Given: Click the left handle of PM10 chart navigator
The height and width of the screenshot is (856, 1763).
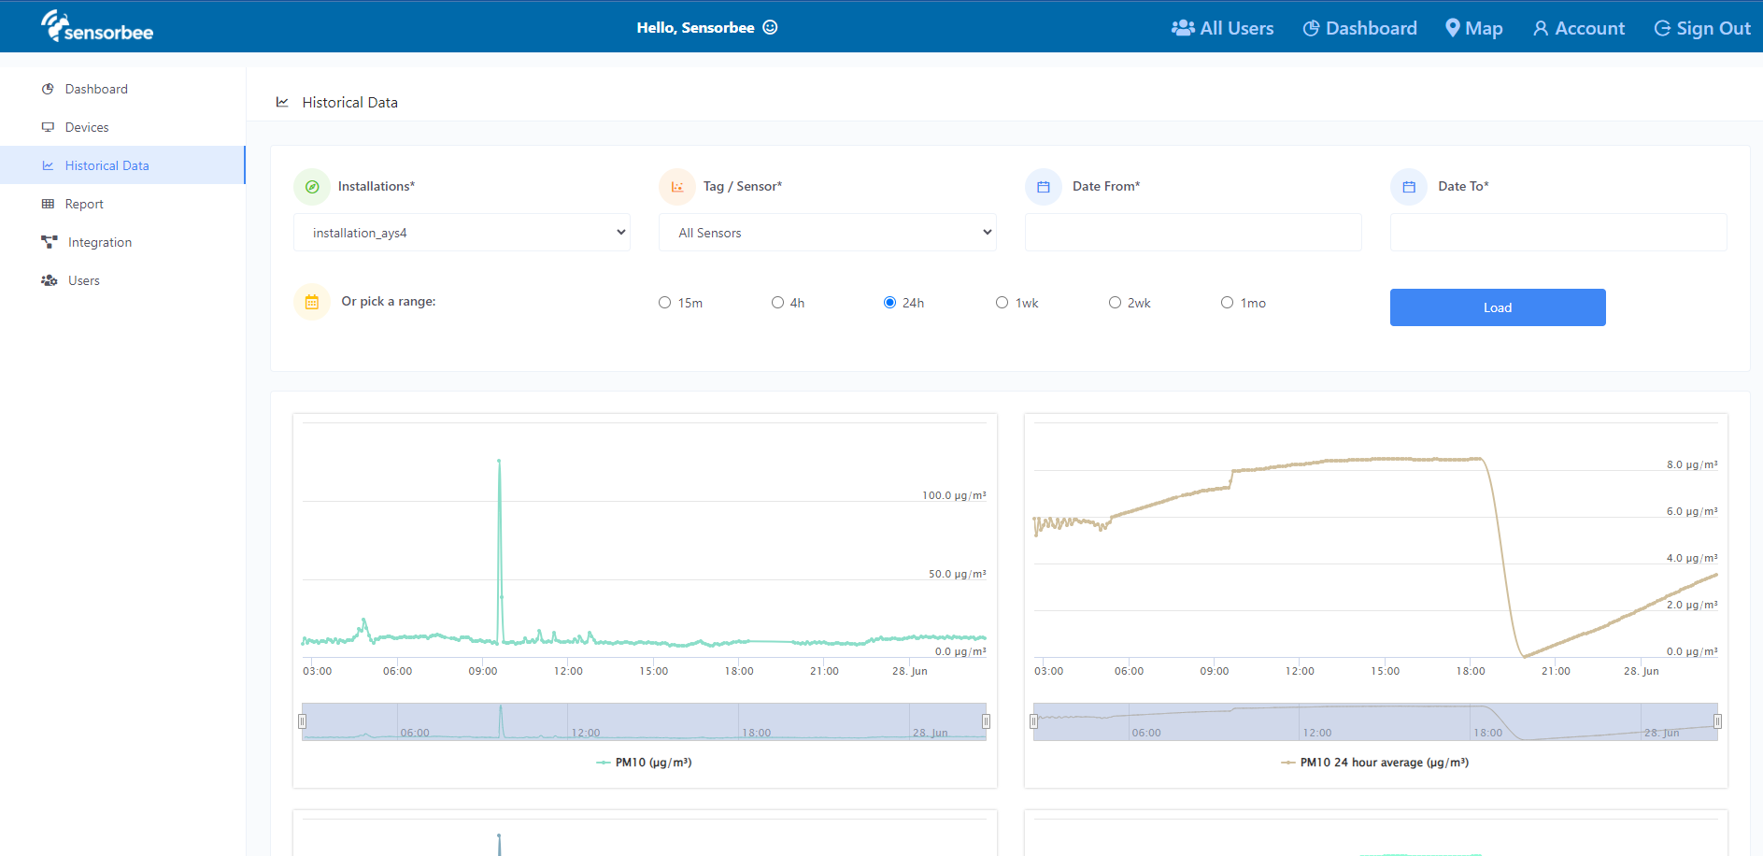Looking at the screenshot, I should click(302, 721).
